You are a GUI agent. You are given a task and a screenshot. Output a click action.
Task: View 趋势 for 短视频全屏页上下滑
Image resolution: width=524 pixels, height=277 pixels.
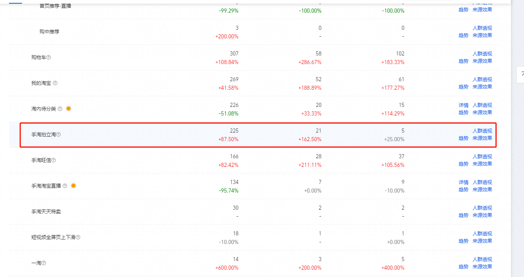click(x=463, y=241)
